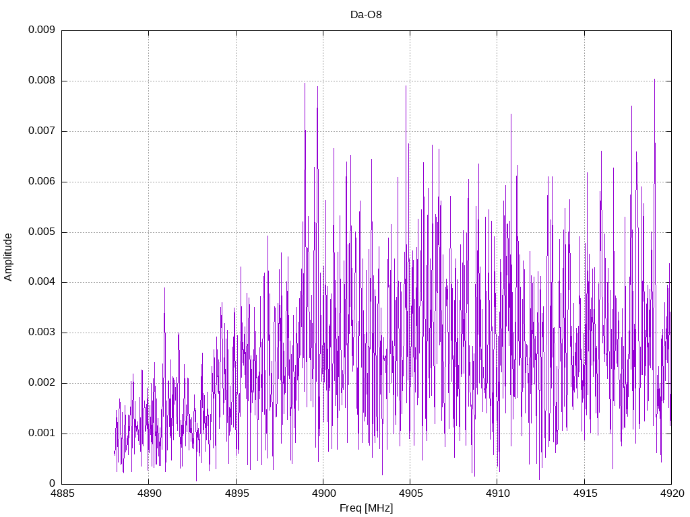Screen dimensions: 690x517
Task: Click y-axis tick label 0.001
Action: [42, 433]
